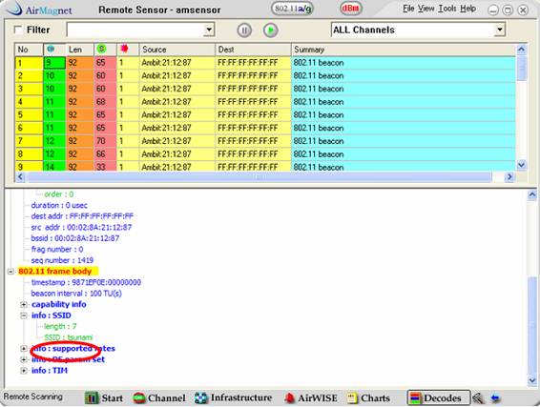Click the Remote Scanning status text
This screenshot has height=407, width=540.
pyautogui.click(x=33, y=397)
